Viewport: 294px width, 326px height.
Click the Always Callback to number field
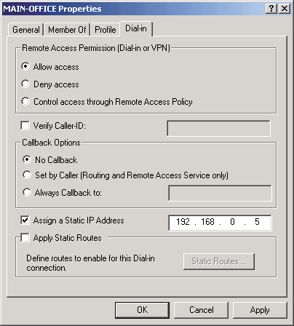pos(220,194)
